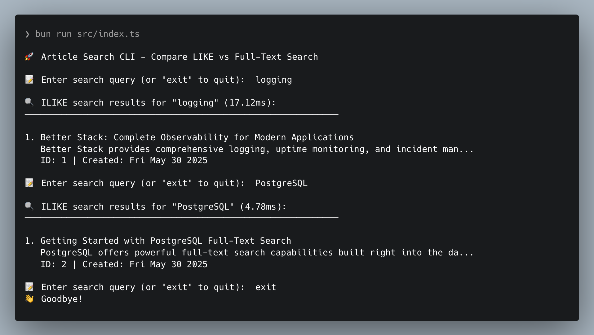This screenshot has height=335, width=594.
Task: Click the memo emoji before the PostgreSQL query prompt
Action: click(29, 183)
